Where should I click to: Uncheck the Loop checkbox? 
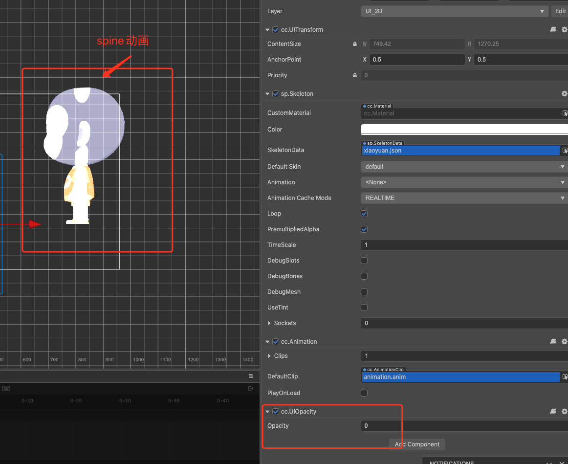point(364,214)
